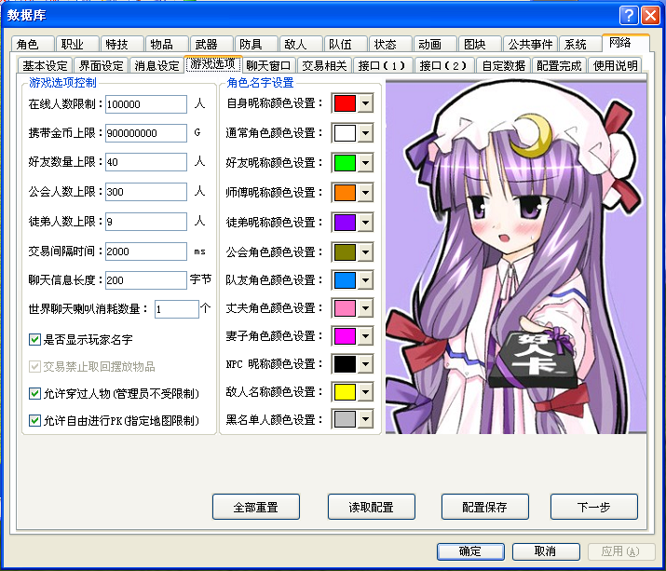Click the green 好友昵称 color swatch
The width and height of the screenshot is (666, 571).
tap(345, 163)
